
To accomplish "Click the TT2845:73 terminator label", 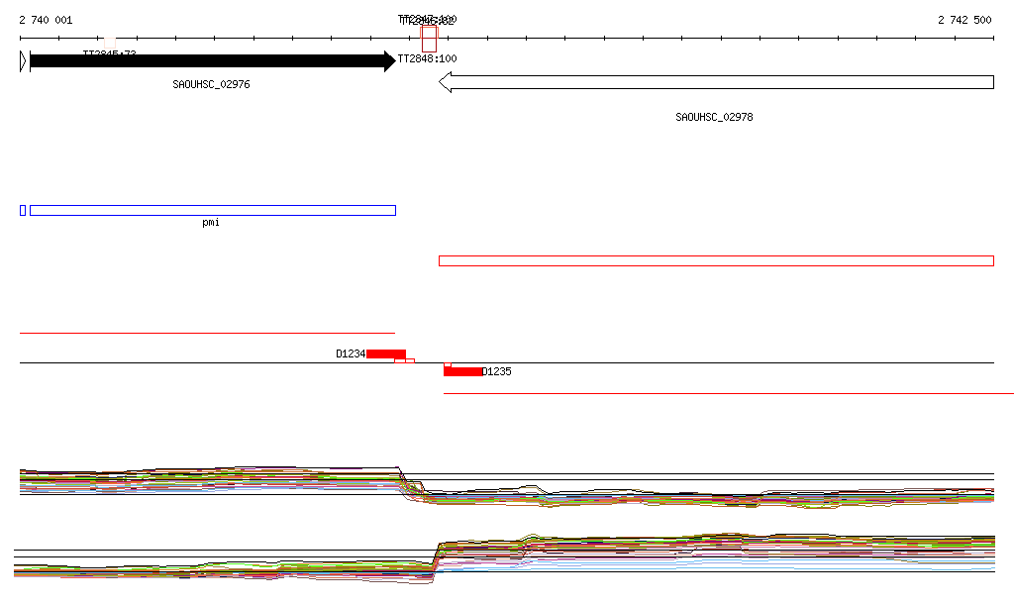I will [x=109, y=53].
